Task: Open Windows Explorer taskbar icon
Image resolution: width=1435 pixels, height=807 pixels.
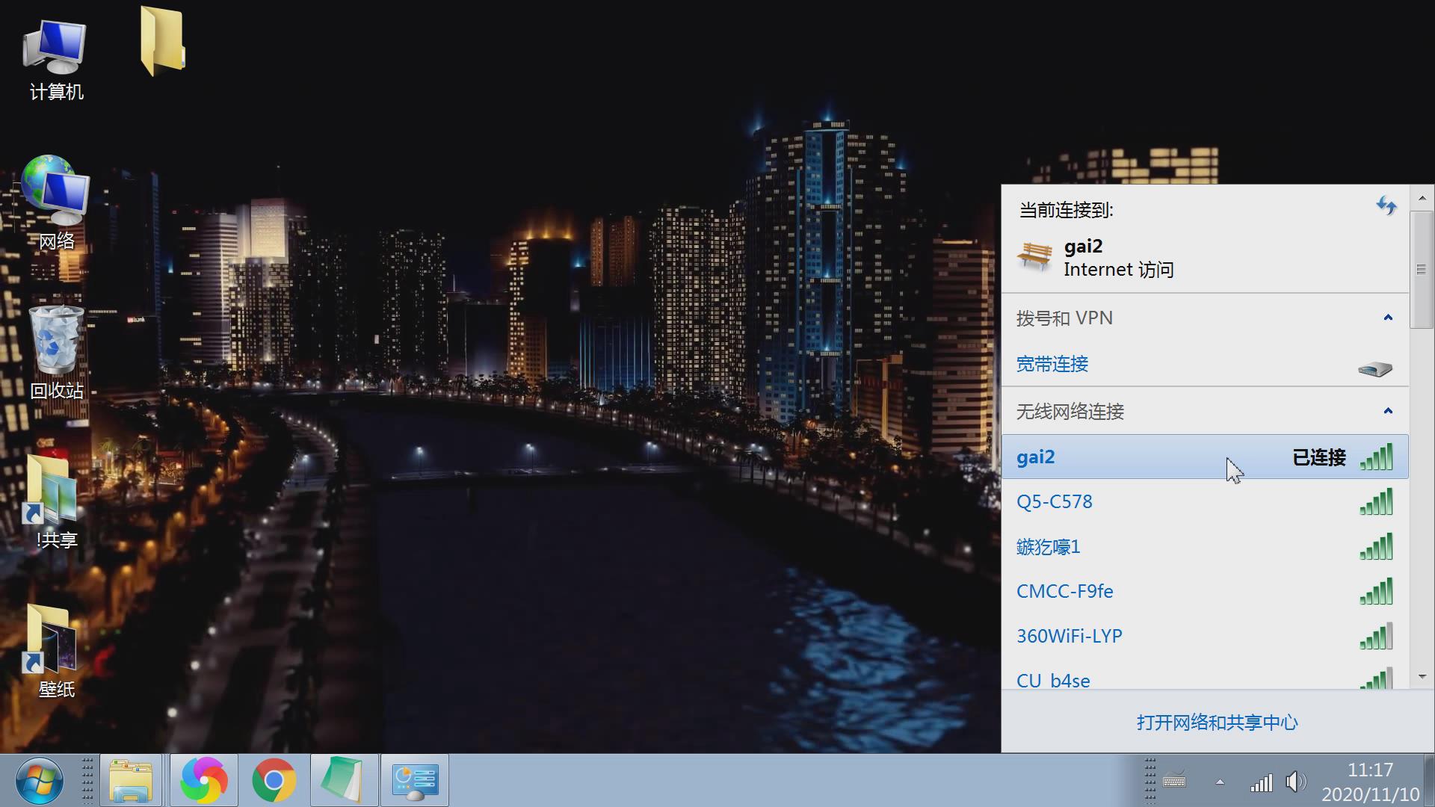Action: pos(132,780)
